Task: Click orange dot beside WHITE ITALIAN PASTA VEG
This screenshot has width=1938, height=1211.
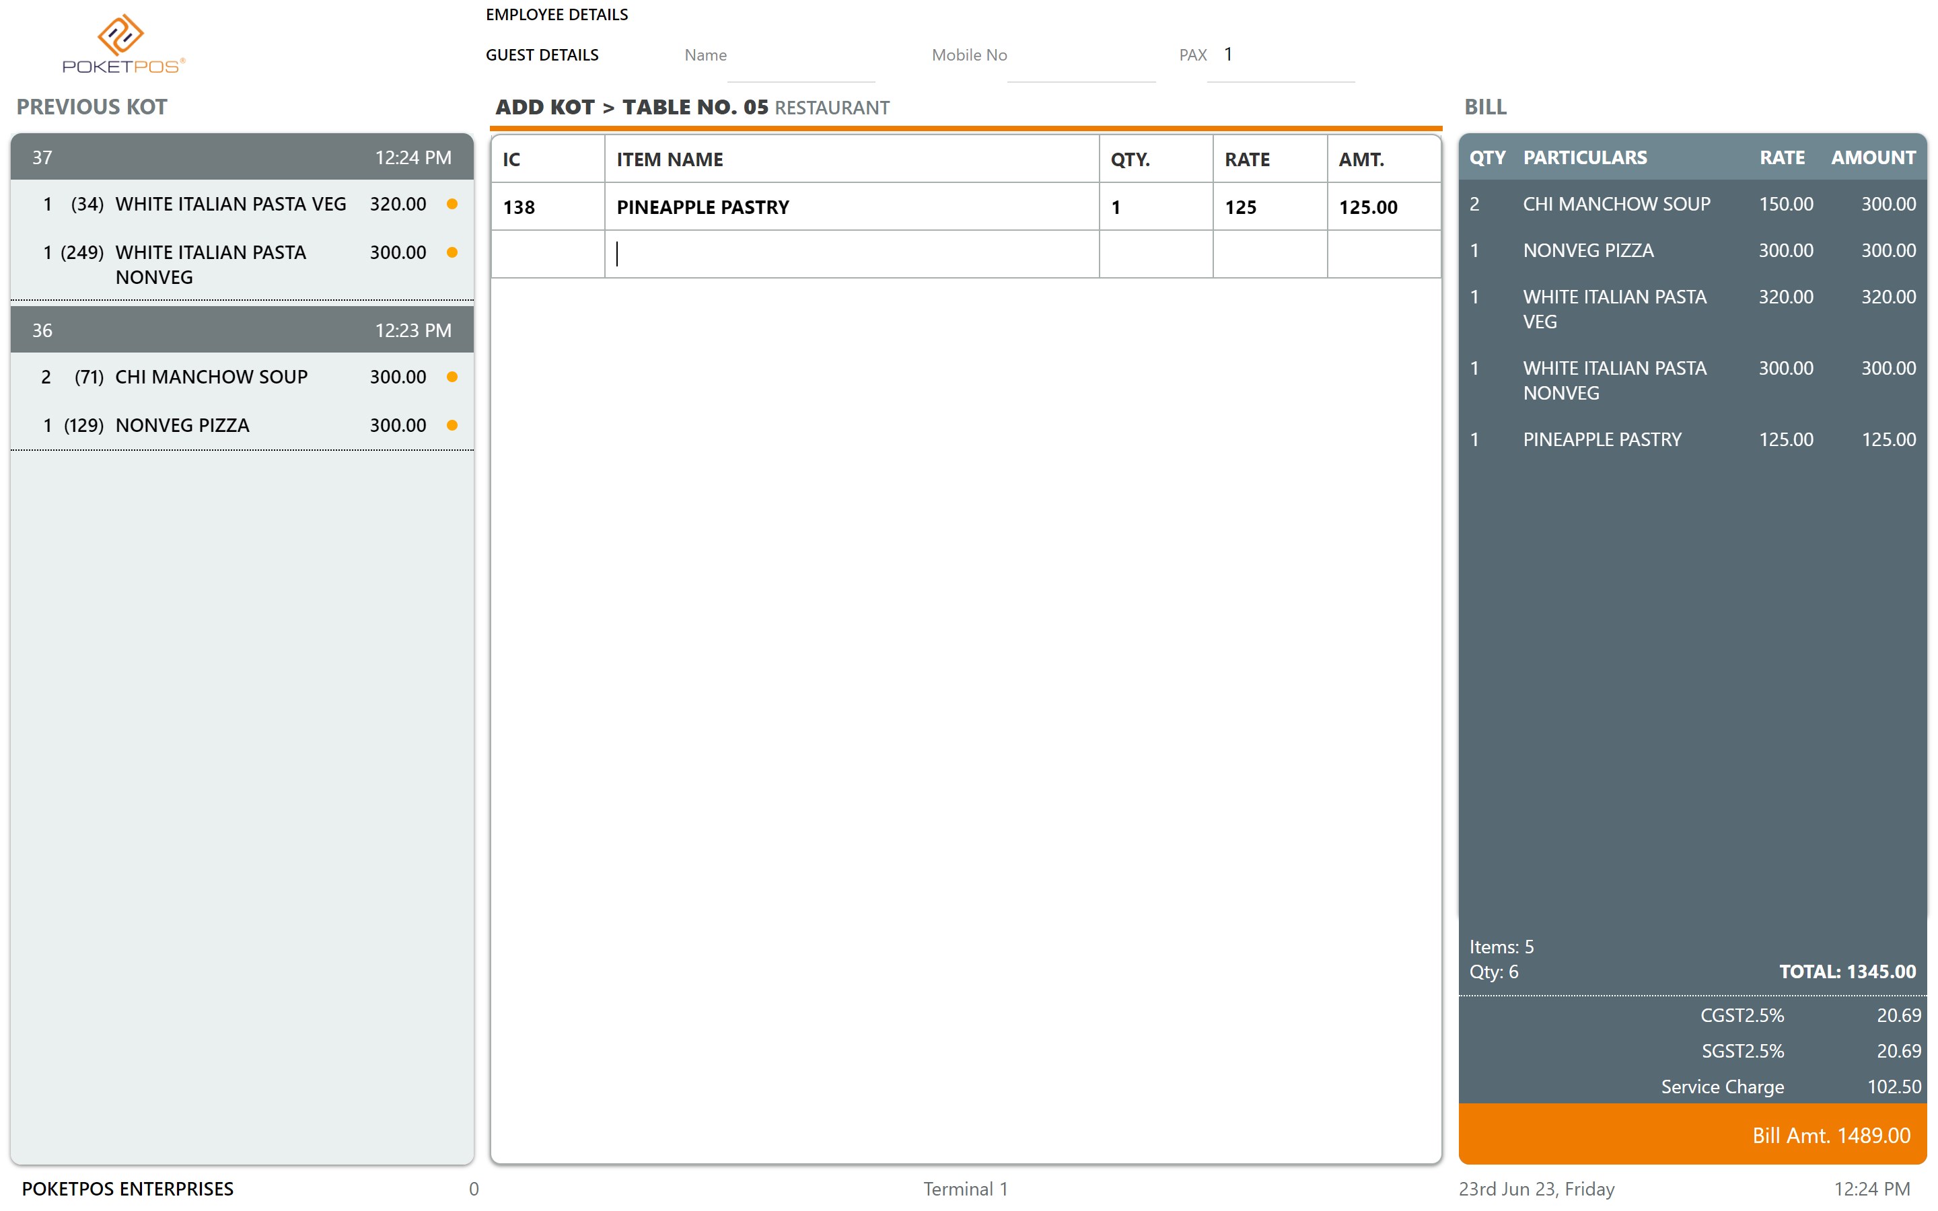Action: (x=452, y=205)
